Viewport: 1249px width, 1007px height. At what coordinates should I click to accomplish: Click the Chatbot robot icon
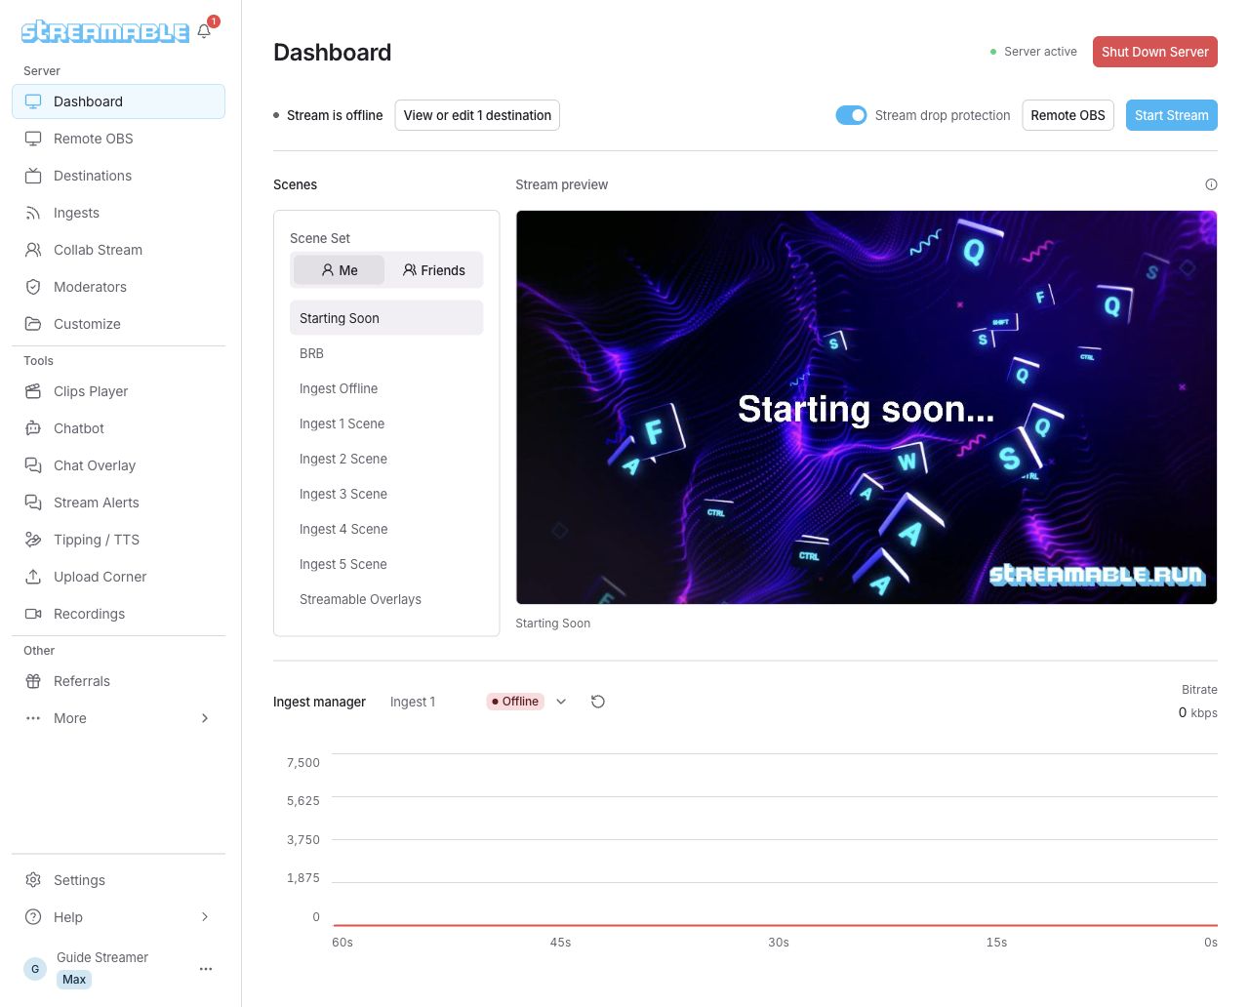pyautogui.click(x=33, y=428)
